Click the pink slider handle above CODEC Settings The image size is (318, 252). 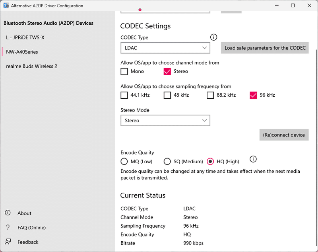[140, 9]
